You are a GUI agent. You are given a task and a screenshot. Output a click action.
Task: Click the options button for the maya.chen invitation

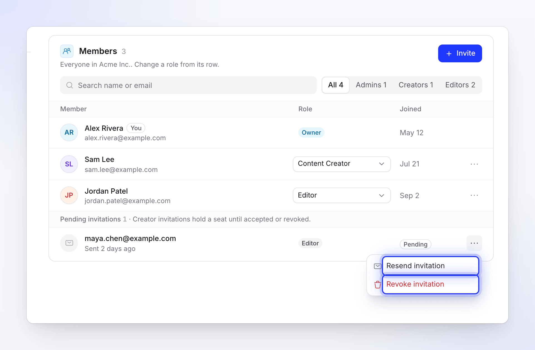pyautogui.click(x=474, y=243)
